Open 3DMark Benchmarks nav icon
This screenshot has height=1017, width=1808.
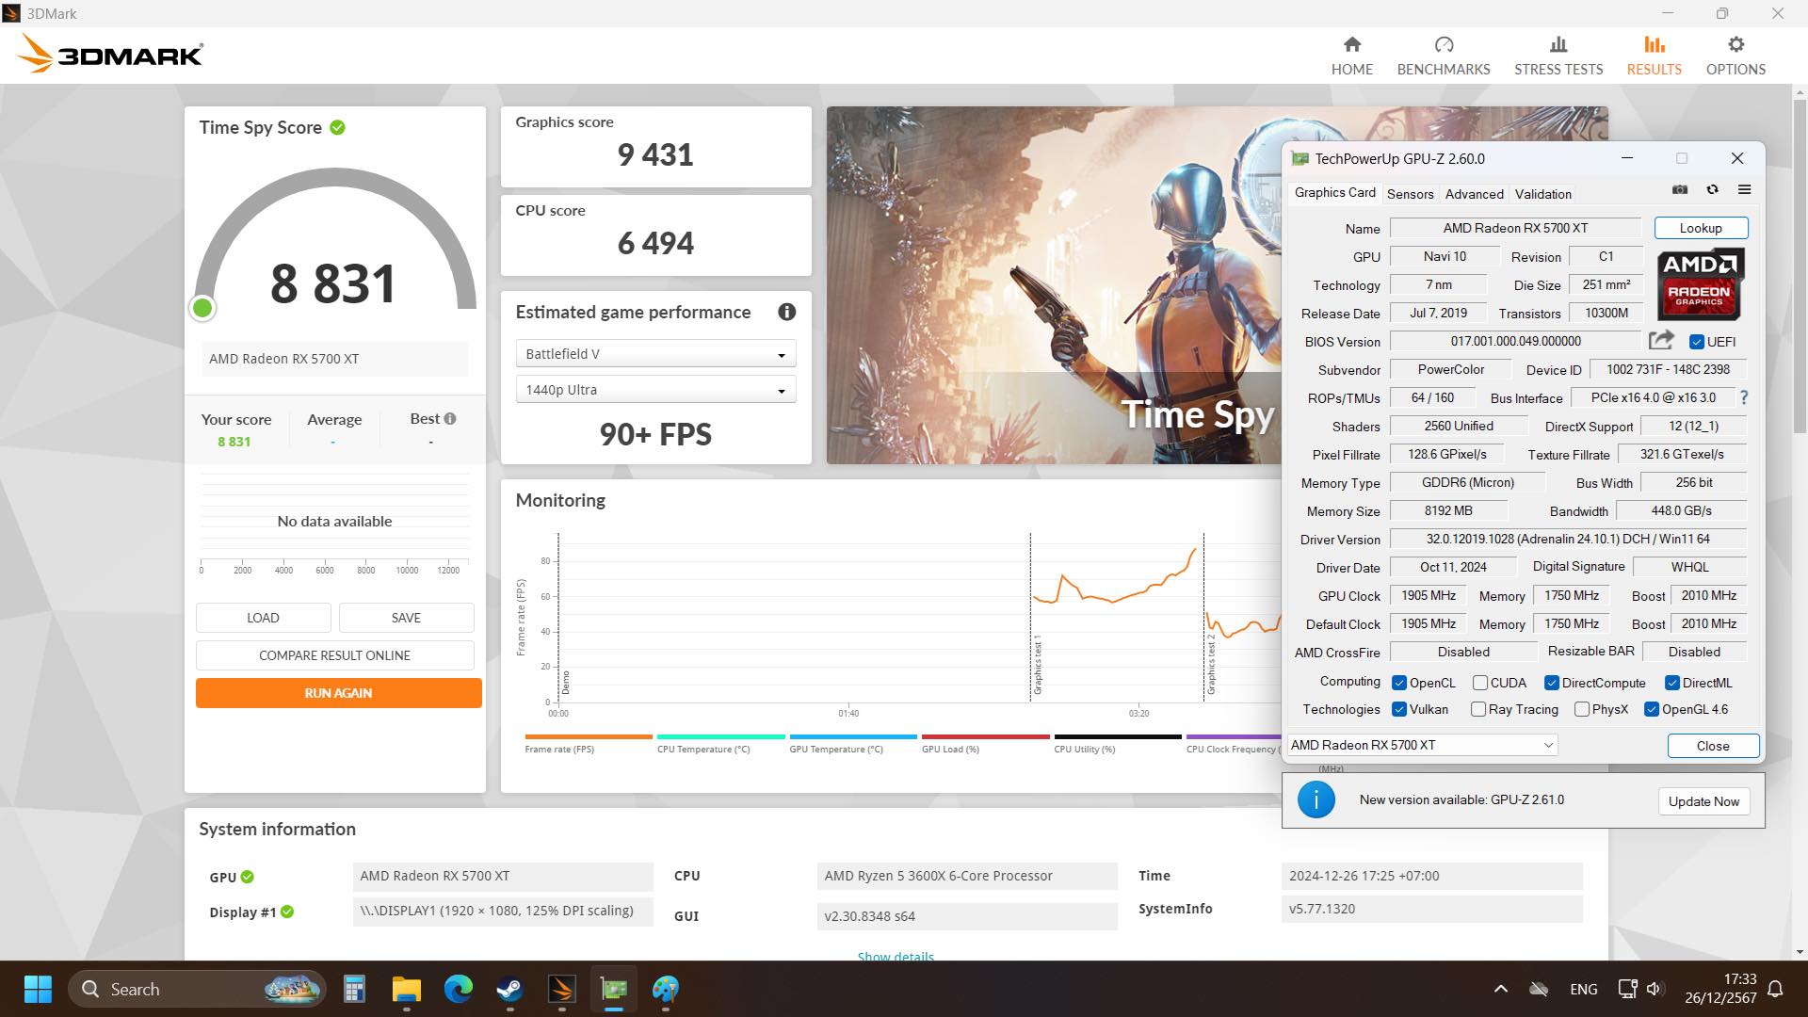tap(1444, 45)
